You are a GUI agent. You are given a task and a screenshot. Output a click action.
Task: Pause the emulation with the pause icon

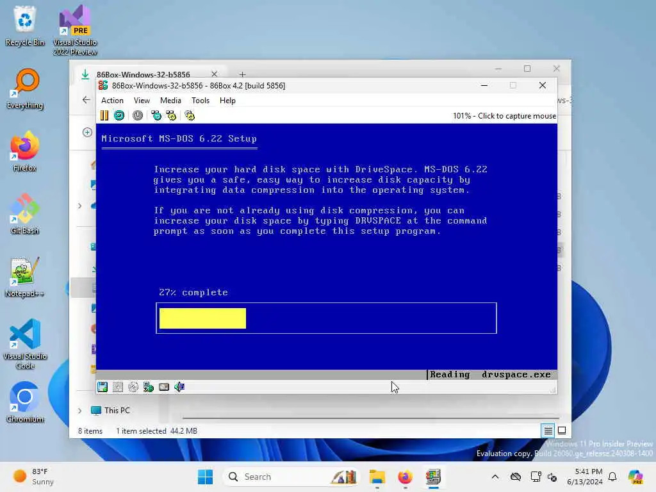pos(104,115)
